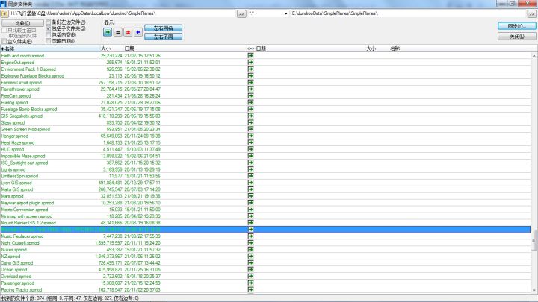Open the file mask dropdown arrow
Viewport: 538px width, 302px height.
click(285, 13)
